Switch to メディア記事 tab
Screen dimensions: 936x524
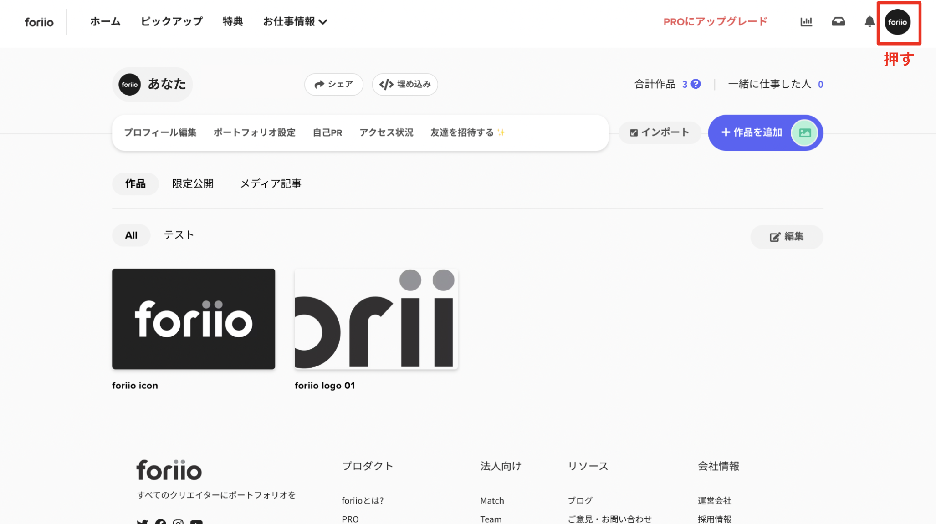point(271,183)
